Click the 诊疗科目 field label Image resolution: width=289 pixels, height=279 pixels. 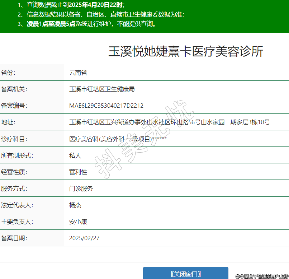click(x=14, y=139)
